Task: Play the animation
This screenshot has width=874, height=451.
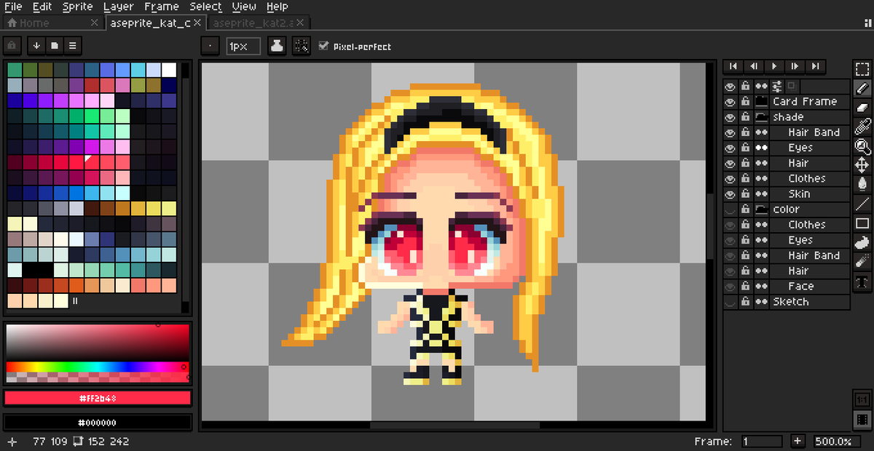Action: tap(774, 66)
